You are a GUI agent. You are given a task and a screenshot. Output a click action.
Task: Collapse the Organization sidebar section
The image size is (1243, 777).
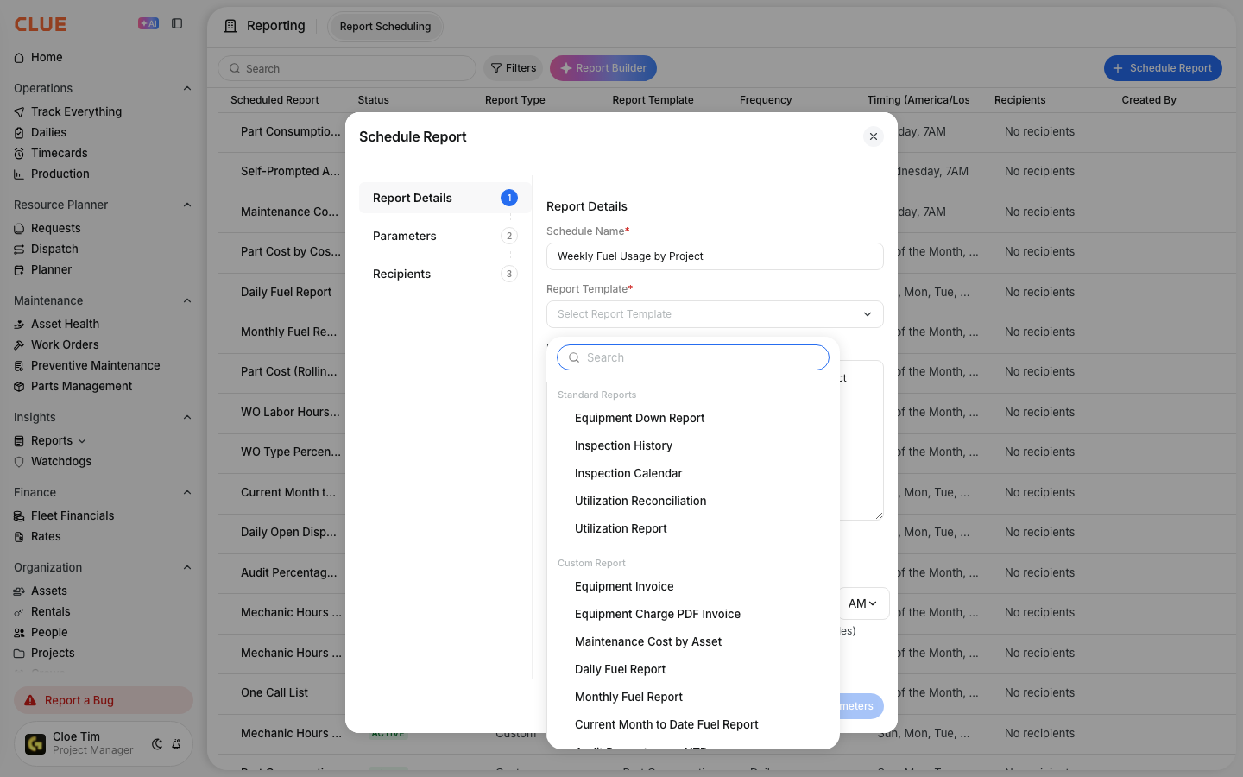[x=187, y=568]
